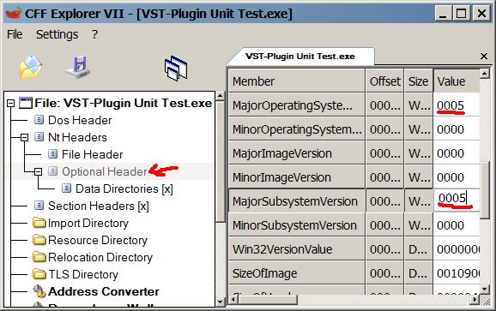496x311 pixels.
Task: Click the Open File folder icon
Action: (x=31, y=67)
